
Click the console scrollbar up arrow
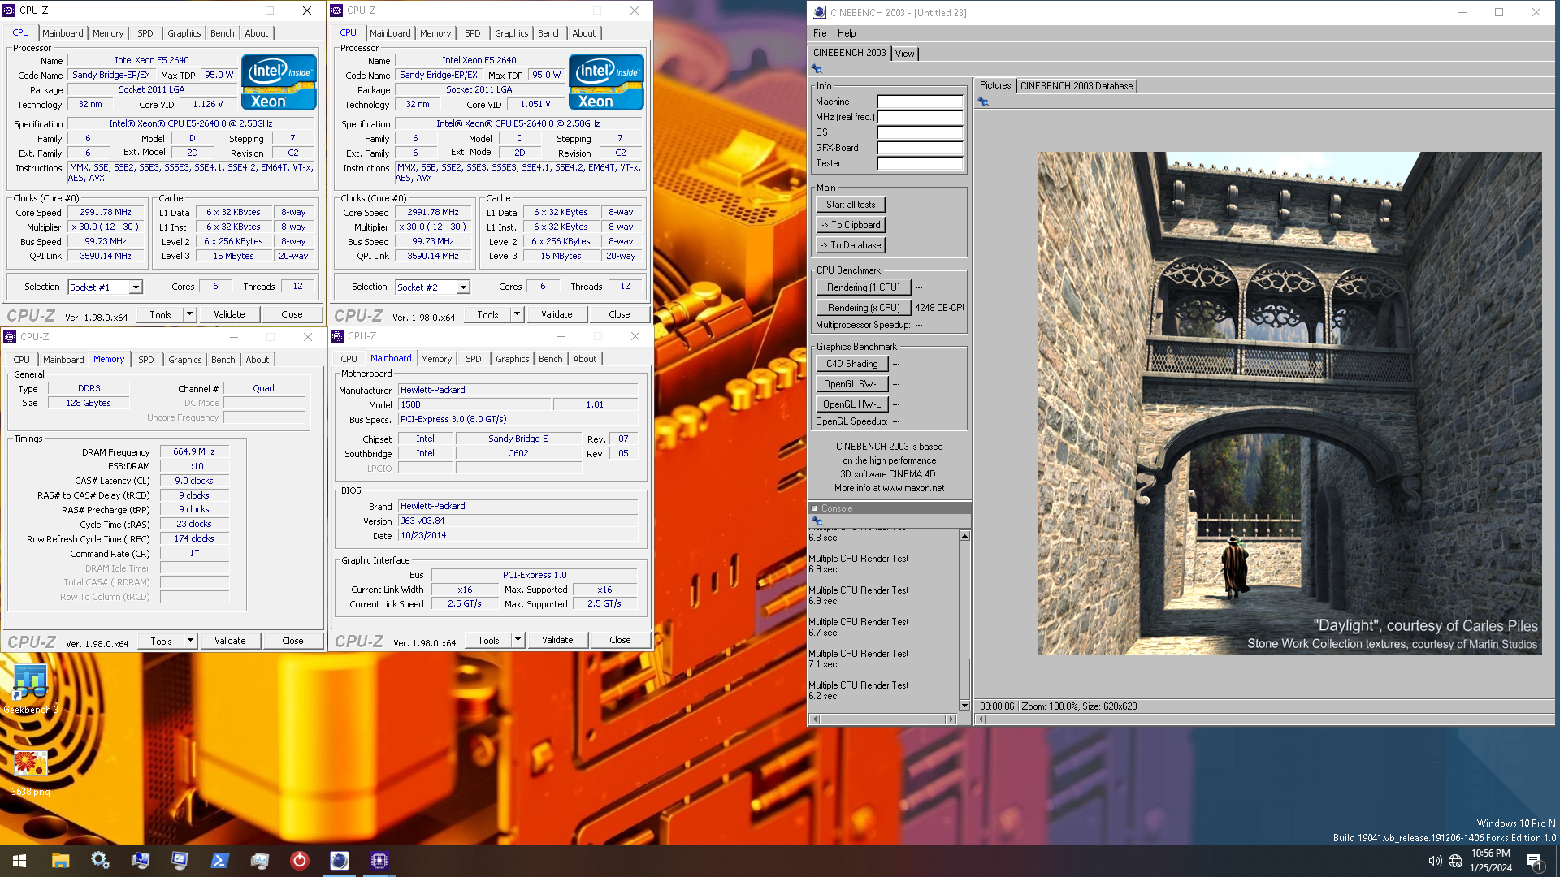point(964,536)
